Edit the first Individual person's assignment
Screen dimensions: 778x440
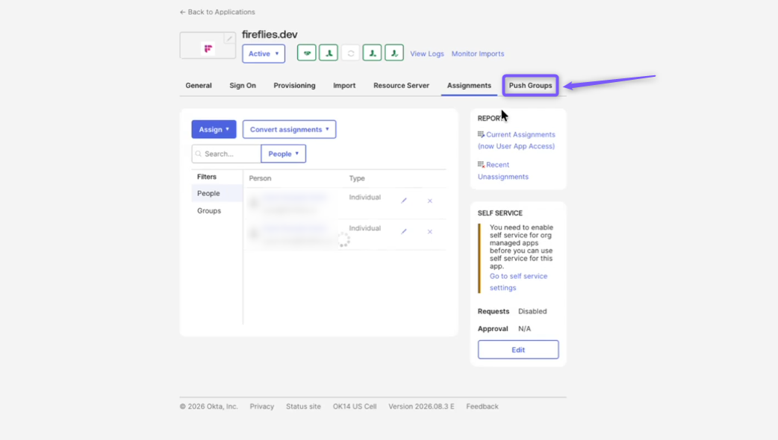[404, 201]
